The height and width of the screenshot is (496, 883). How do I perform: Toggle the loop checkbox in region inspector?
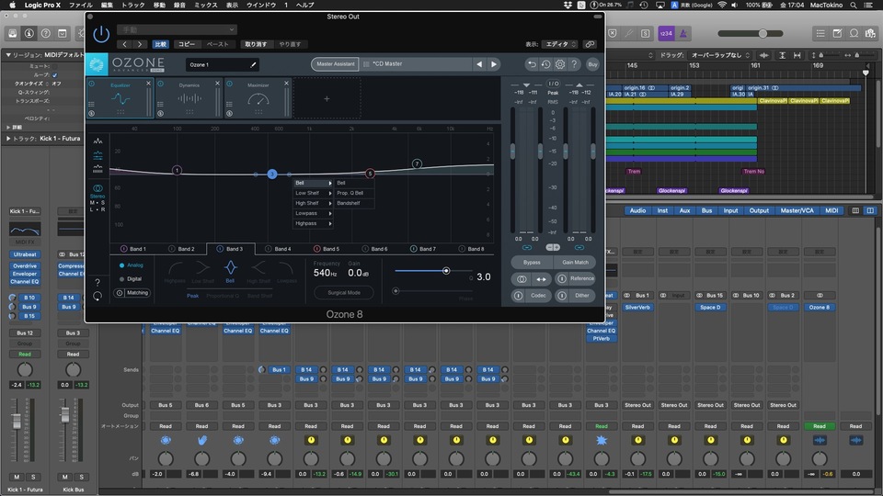click(x=54, y=74)
